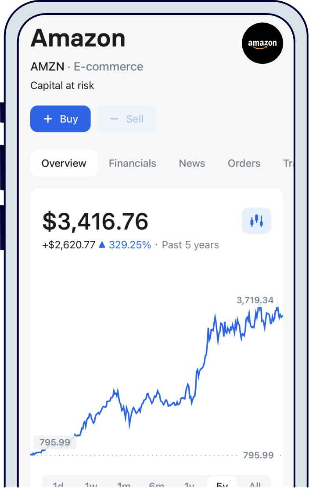Screen dimensions: 309x488
Task: Switch to the Financials tab
Action: tap(133, 163)
